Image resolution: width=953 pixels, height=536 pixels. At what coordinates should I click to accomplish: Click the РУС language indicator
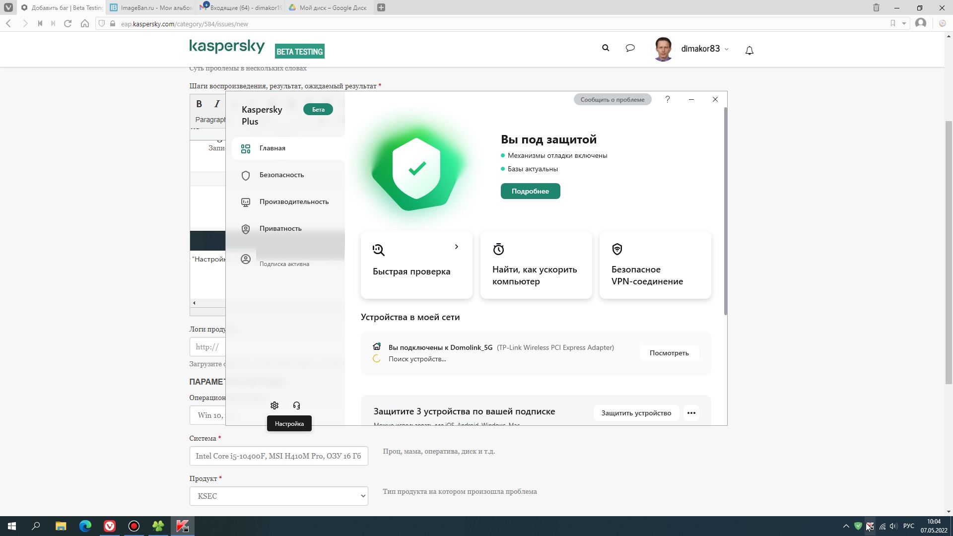[909, 526]
